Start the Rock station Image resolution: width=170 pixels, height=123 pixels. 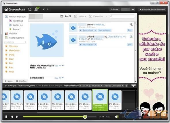pyautogui.click(x=10, y=72)
